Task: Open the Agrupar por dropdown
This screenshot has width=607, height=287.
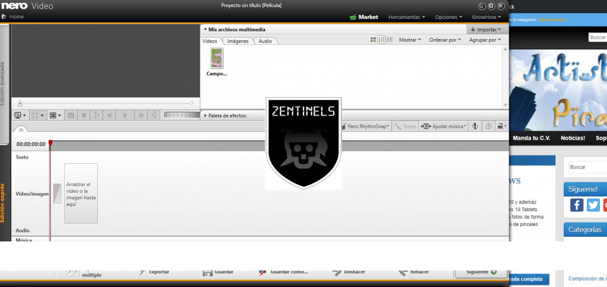Action: [x=485, y=40]
